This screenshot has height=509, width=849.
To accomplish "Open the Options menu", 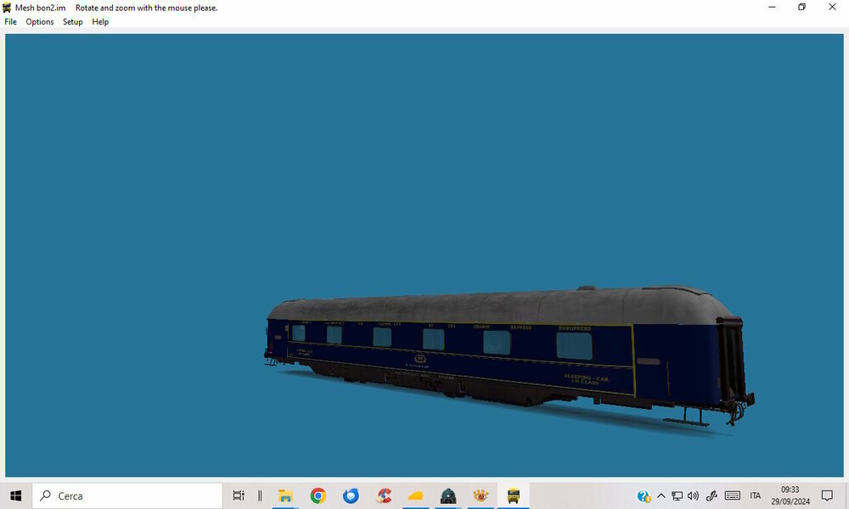I will pos(40,22).
